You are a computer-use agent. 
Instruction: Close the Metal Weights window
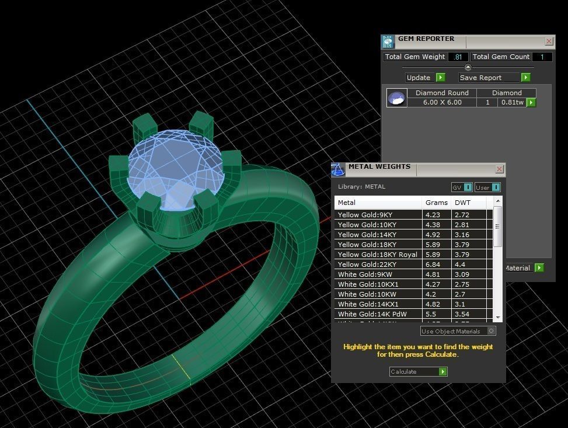tap(499, 169)
